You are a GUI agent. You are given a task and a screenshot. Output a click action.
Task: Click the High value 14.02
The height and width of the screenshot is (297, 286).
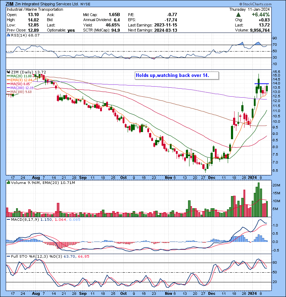(x=33, y=20)
